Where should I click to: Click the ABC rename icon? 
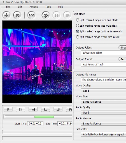31,15
